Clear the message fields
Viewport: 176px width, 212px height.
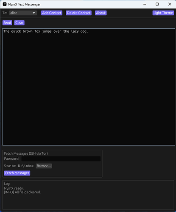20,23
